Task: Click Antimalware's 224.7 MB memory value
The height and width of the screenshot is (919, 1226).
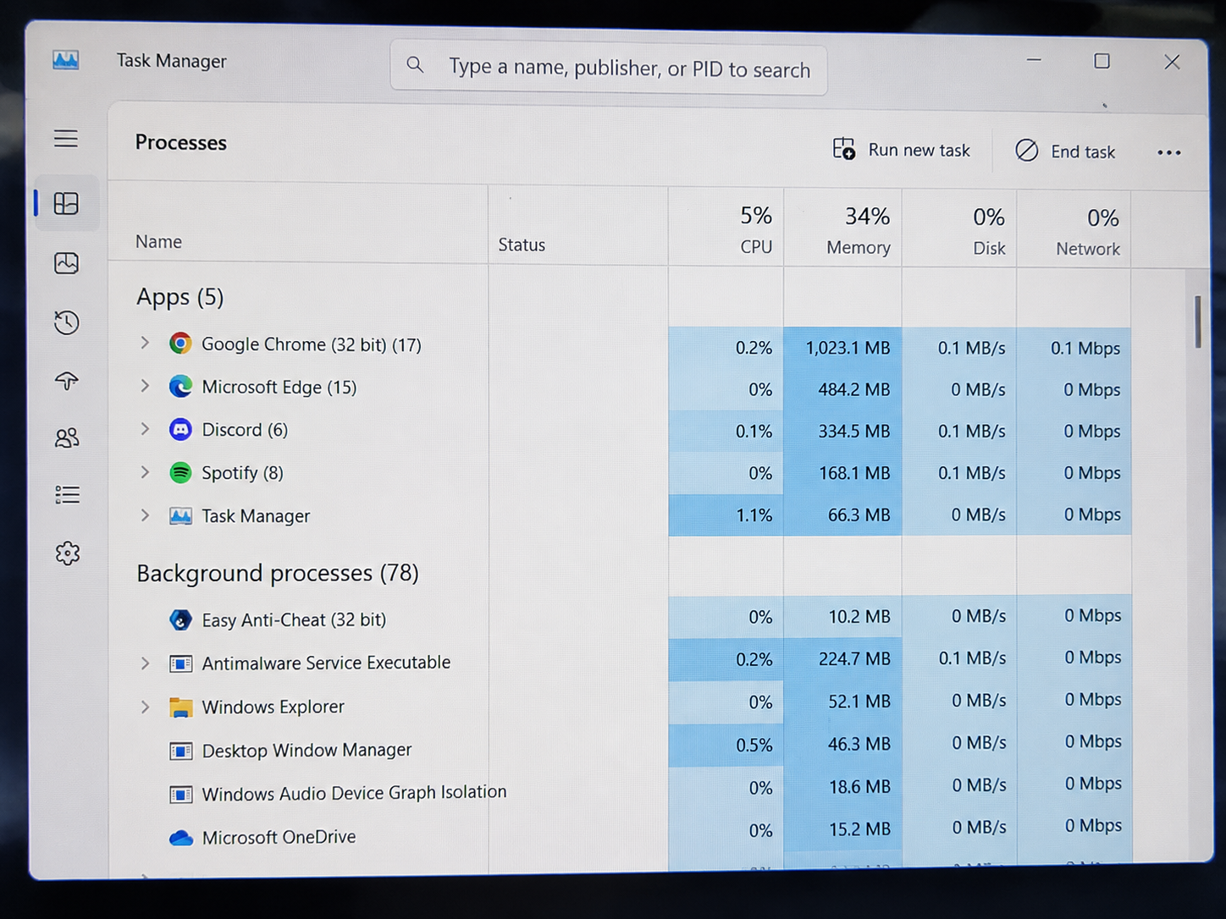Action: click(854, 658)
